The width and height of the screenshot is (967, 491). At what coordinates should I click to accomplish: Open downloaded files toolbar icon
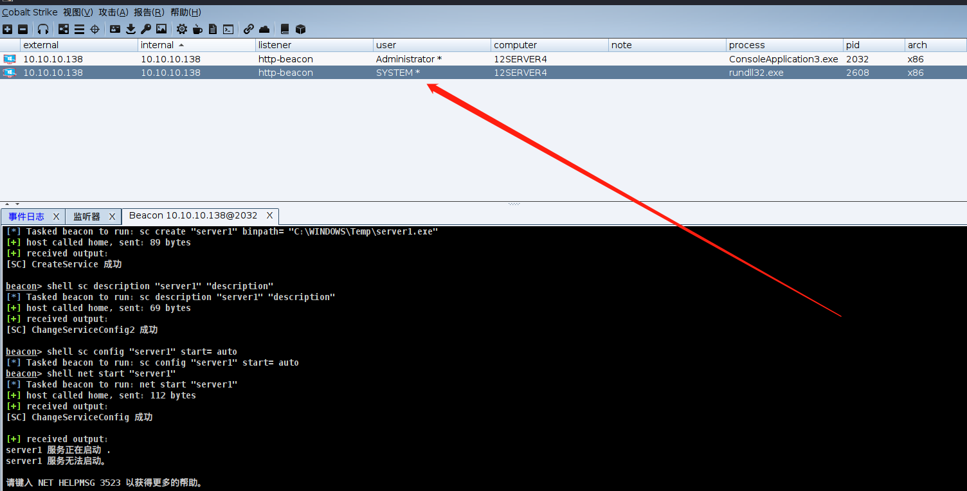(x=131, y=29)
